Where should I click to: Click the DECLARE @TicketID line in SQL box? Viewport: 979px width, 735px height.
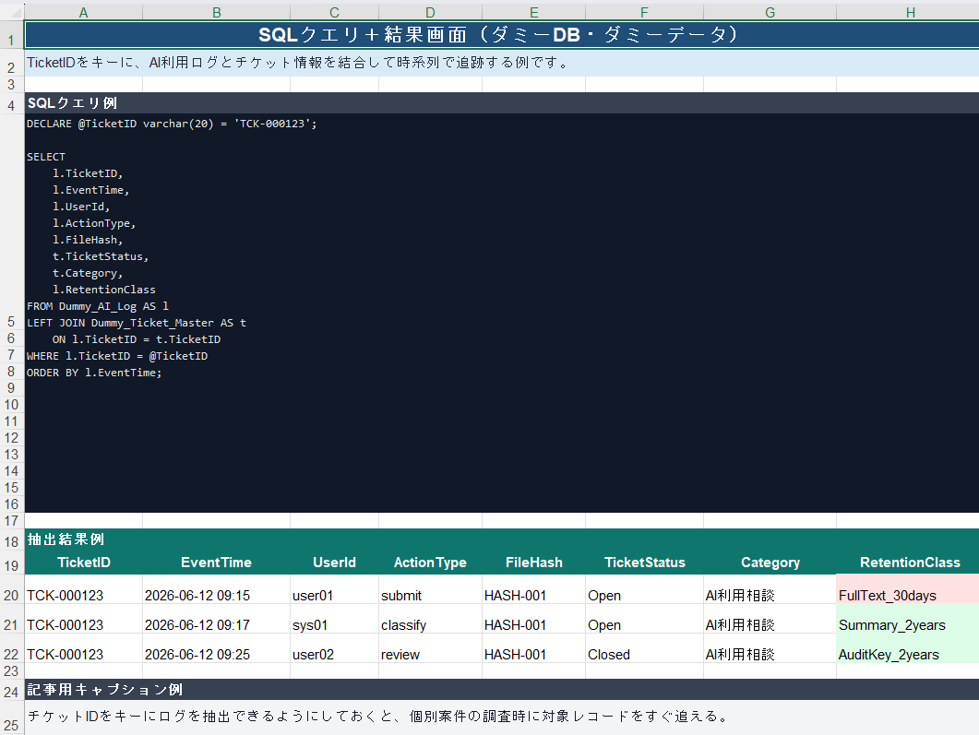[171, 124]
